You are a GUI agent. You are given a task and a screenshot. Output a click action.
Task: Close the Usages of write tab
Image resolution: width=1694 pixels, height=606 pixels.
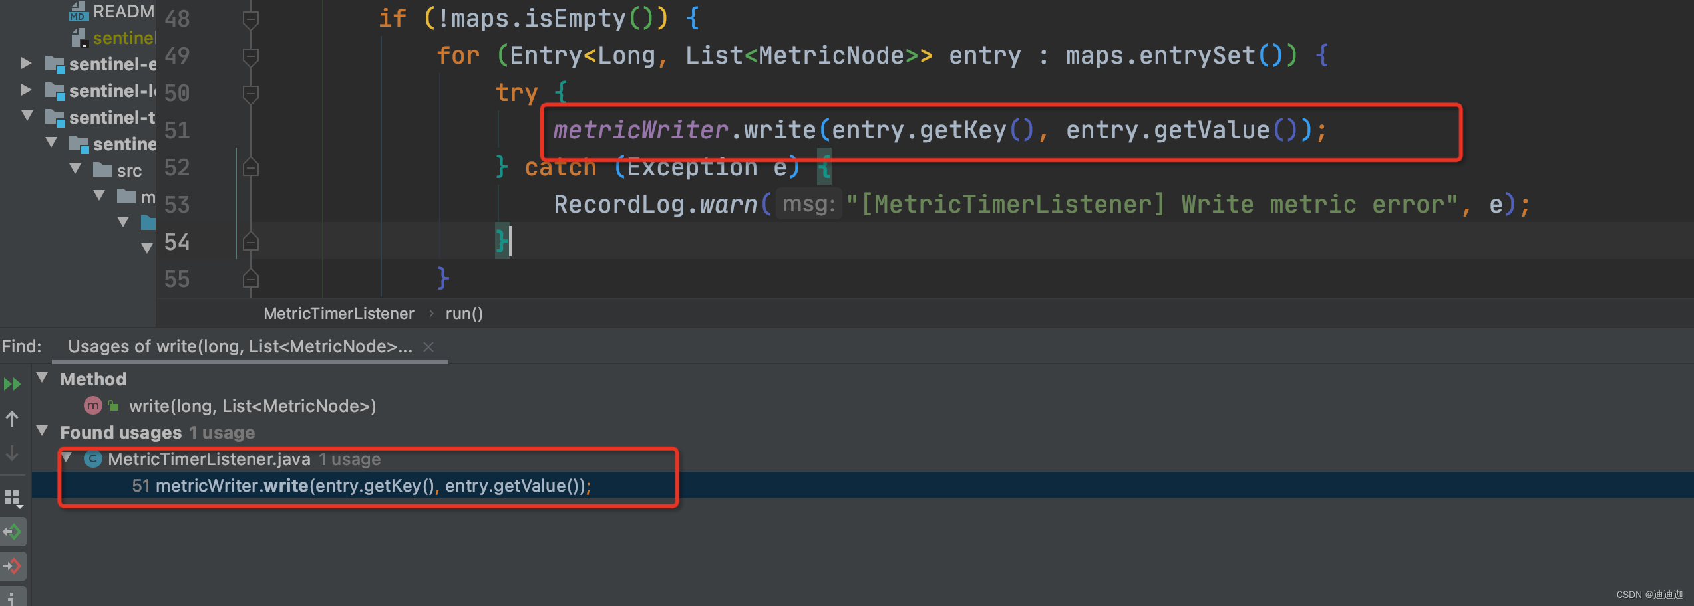pyautogui.click(x=428, y=347)
